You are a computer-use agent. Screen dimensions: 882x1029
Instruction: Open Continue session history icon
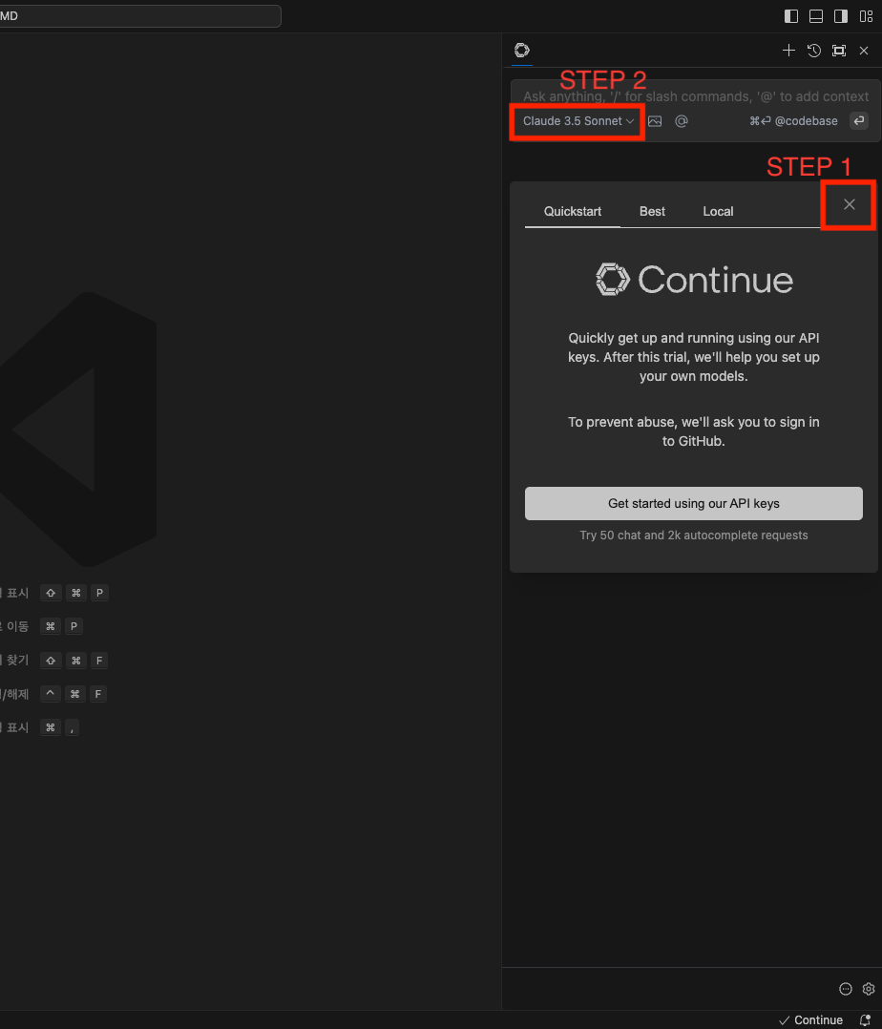pos(813,51)
